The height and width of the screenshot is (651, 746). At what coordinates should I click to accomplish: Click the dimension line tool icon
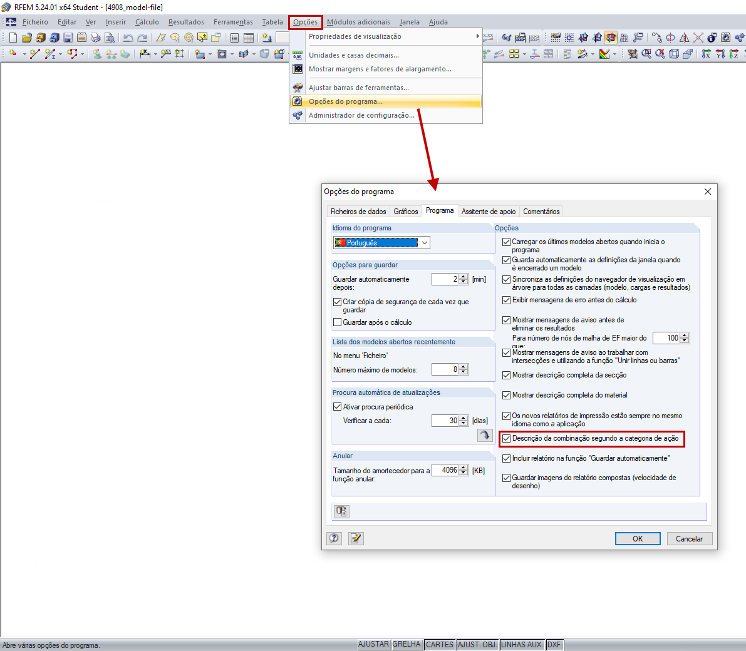tap(145, 54)
